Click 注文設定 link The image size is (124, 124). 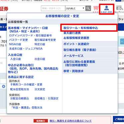(40, 89)
